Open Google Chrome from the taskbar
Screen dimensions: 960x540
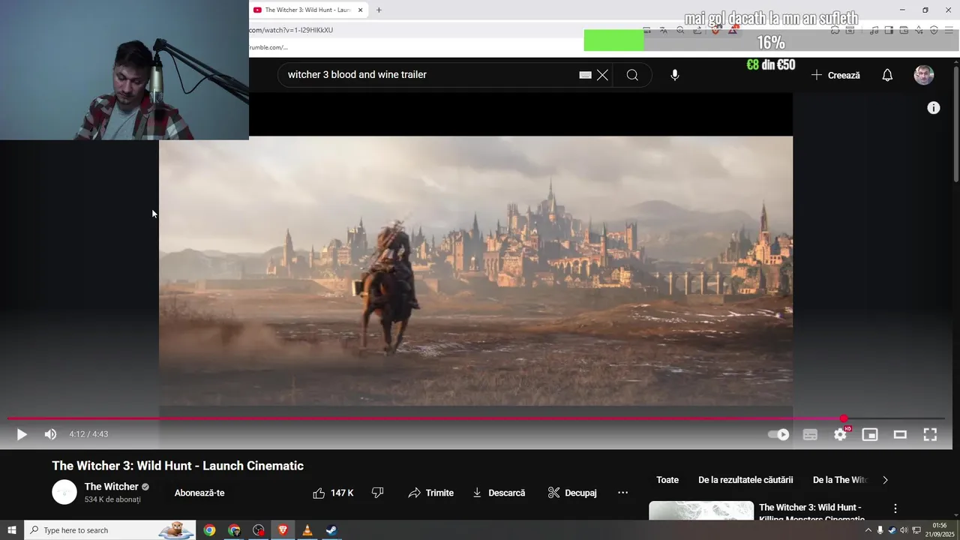tap(209, 530)
